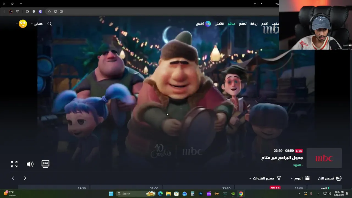Click the share page icon in address bar
This screenshot has width=352, height=198.
[x=55, y=12]
